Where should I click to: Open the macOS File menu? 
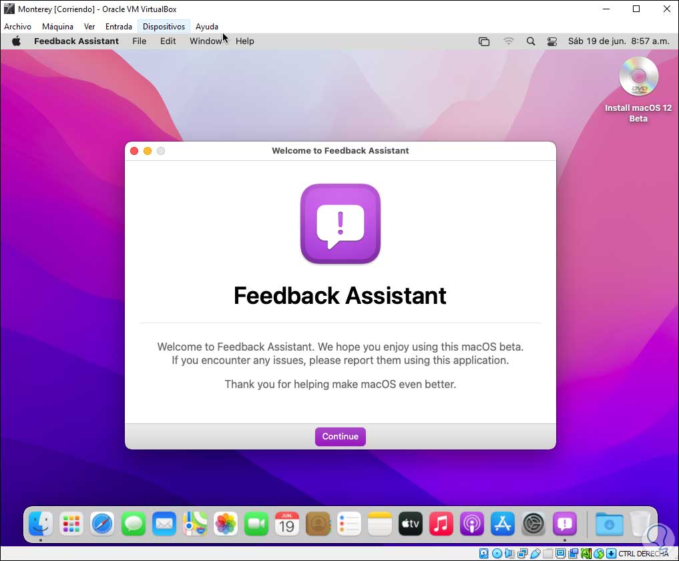(139, 41)
